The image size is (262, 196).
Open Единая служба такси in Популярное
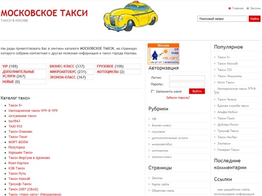coord(233,106)
